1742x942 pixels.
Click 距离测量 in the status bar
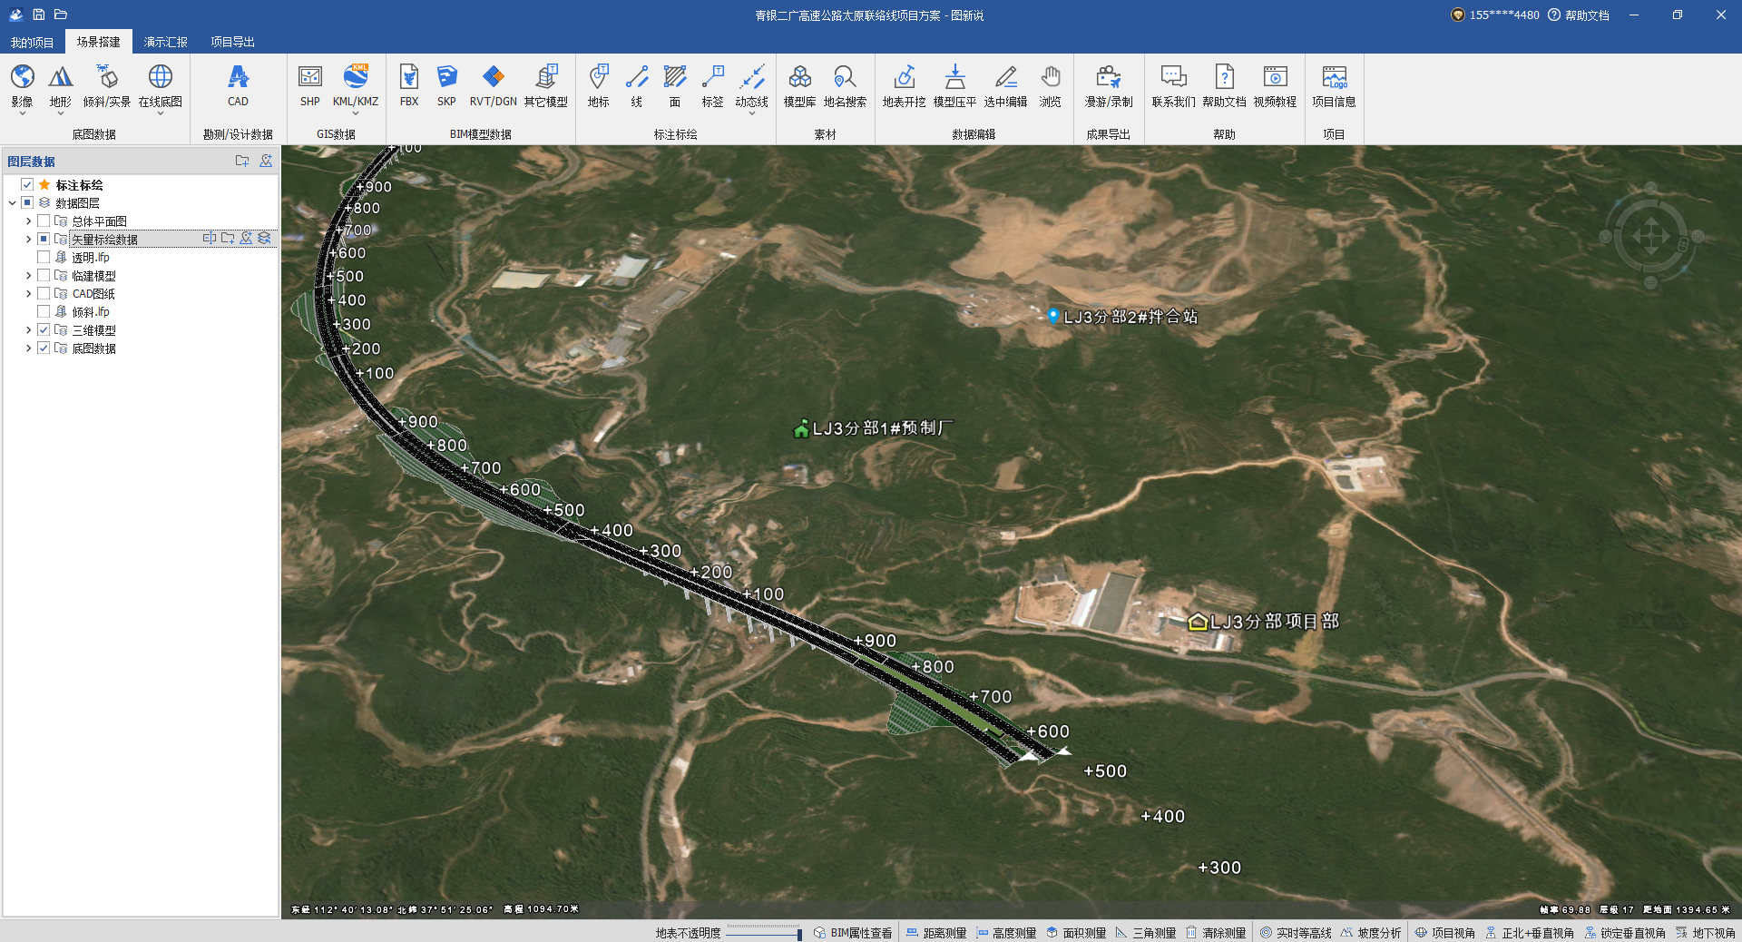tap(936, 933)
